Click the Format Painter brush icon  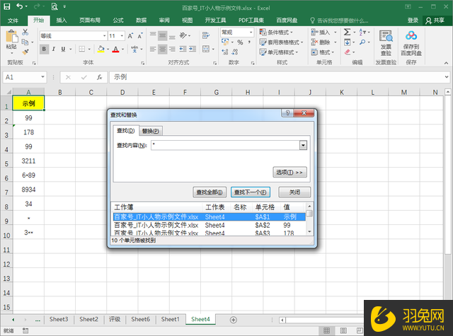pos(25,52)
